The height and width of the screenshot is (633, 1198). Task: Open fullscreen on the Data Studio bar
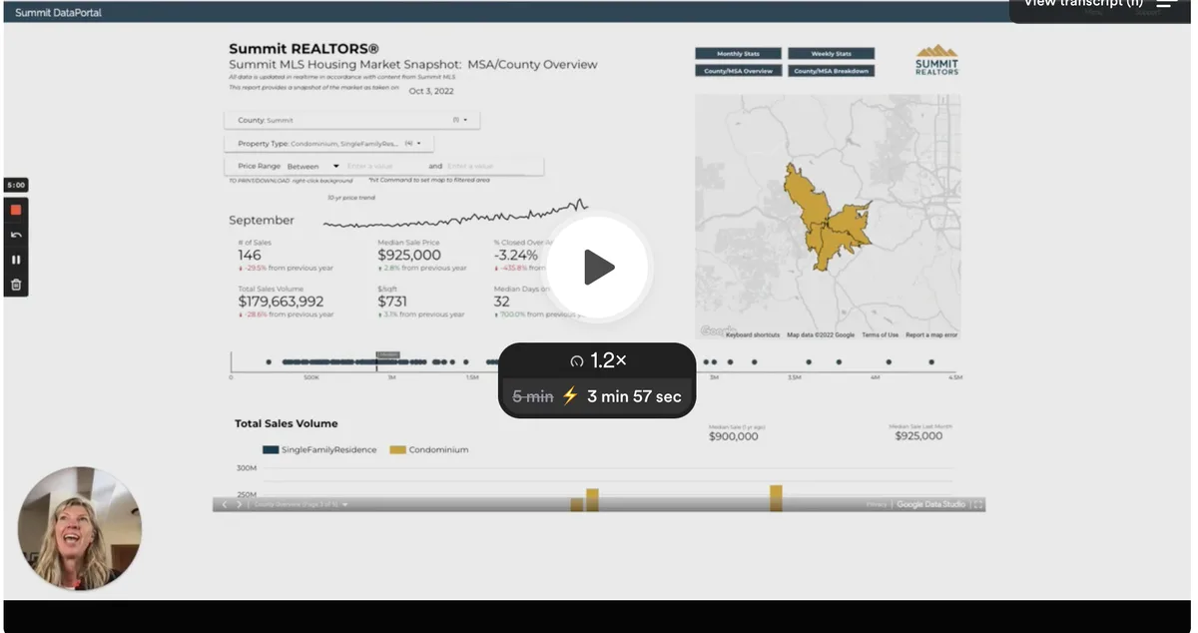[x=978, y=505]
